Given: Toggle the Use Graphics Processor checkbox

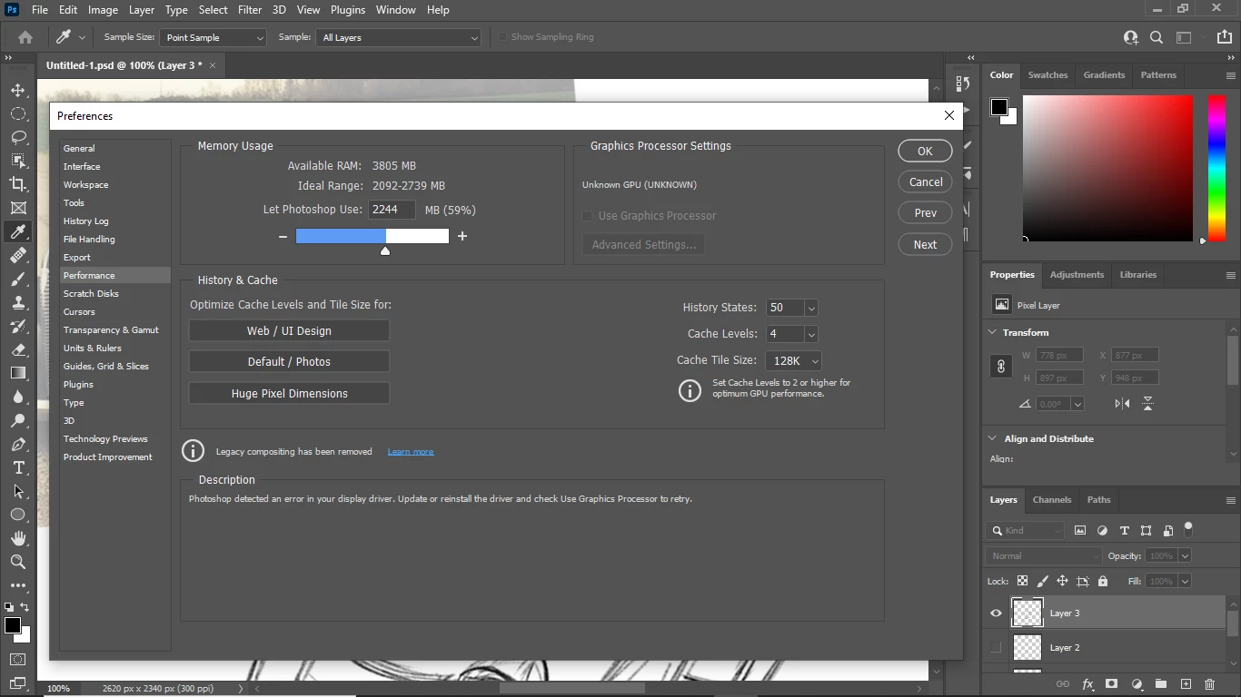Looking at the screenshot, I should point(587,216).
